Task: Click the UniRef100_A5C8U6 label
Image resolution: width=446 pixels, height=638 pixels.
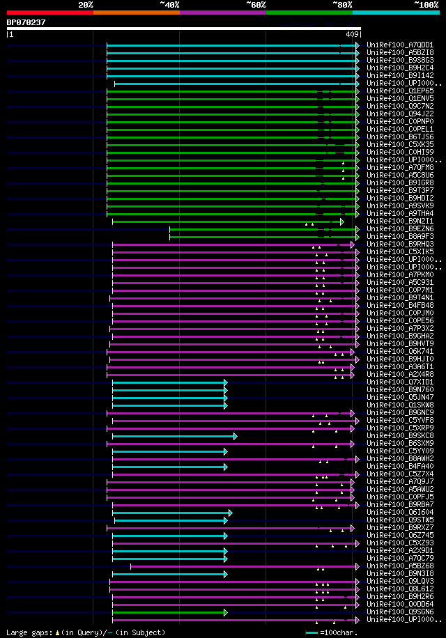Action: tap(400, 176)
